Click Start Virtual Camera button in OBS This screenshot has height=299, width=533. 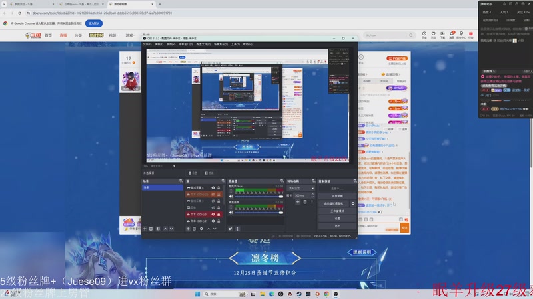[x=334, y=204]
